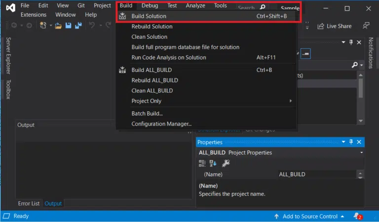The height and width of the screenshot is (222, 379).
Task: Switch to the Error List tab
Action: [x=29, y=203]
